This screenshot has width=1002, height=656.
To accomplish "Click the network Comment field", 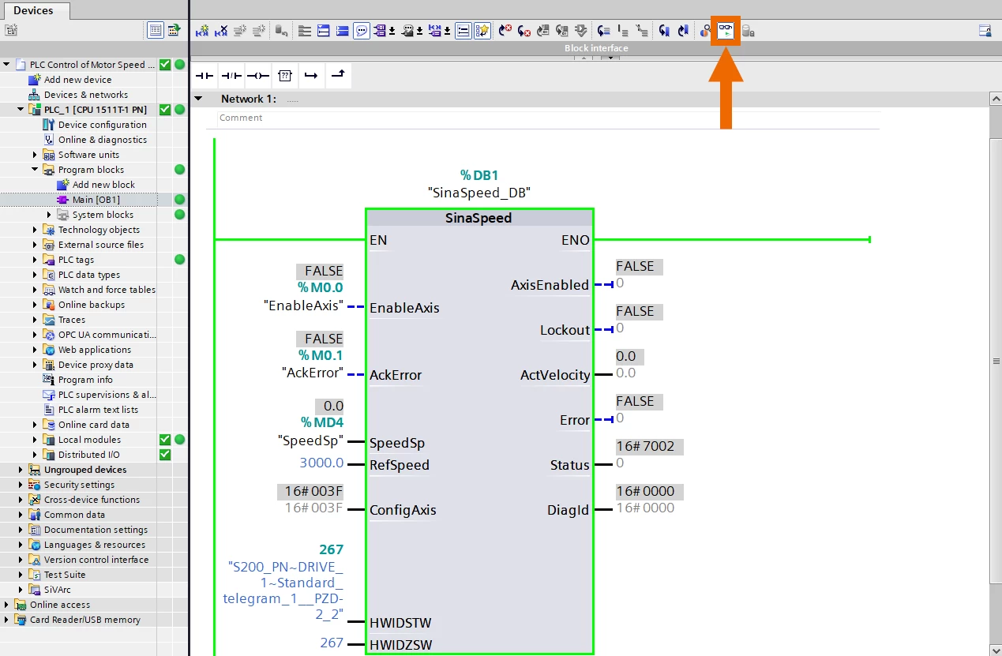I will (x=547, y=118).
